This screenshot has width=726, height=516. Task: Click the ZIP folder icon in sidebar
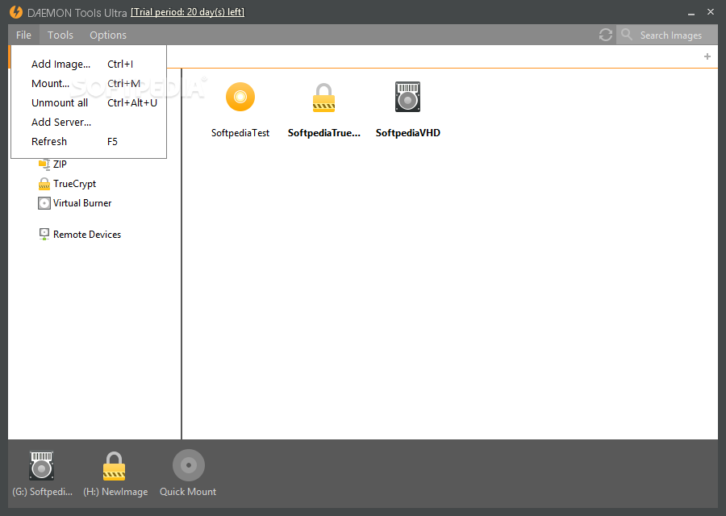pos(44,164)
